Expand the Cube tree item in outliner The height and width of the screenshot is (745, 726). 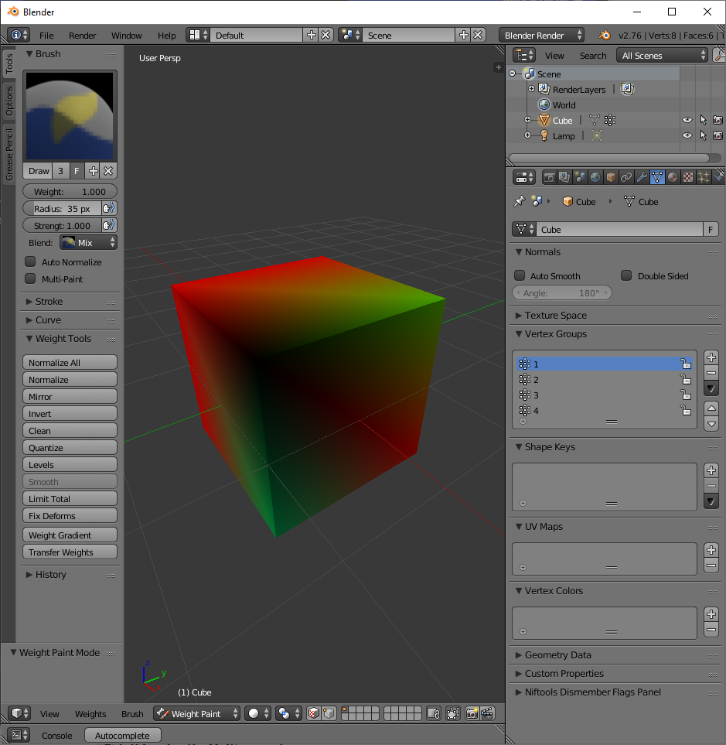527,120
